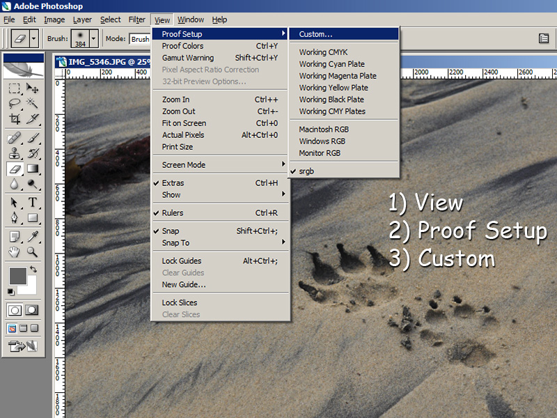Select the Type tool
The height and width of the screenshot is (418, 557).
32,203
